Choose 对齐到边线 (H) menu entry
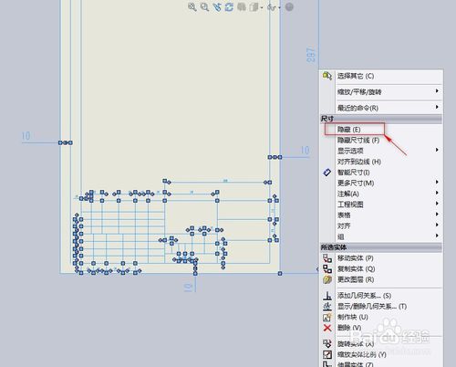This screenshot has width=456, height=367. pyautogui.click(x=359, y=162)
